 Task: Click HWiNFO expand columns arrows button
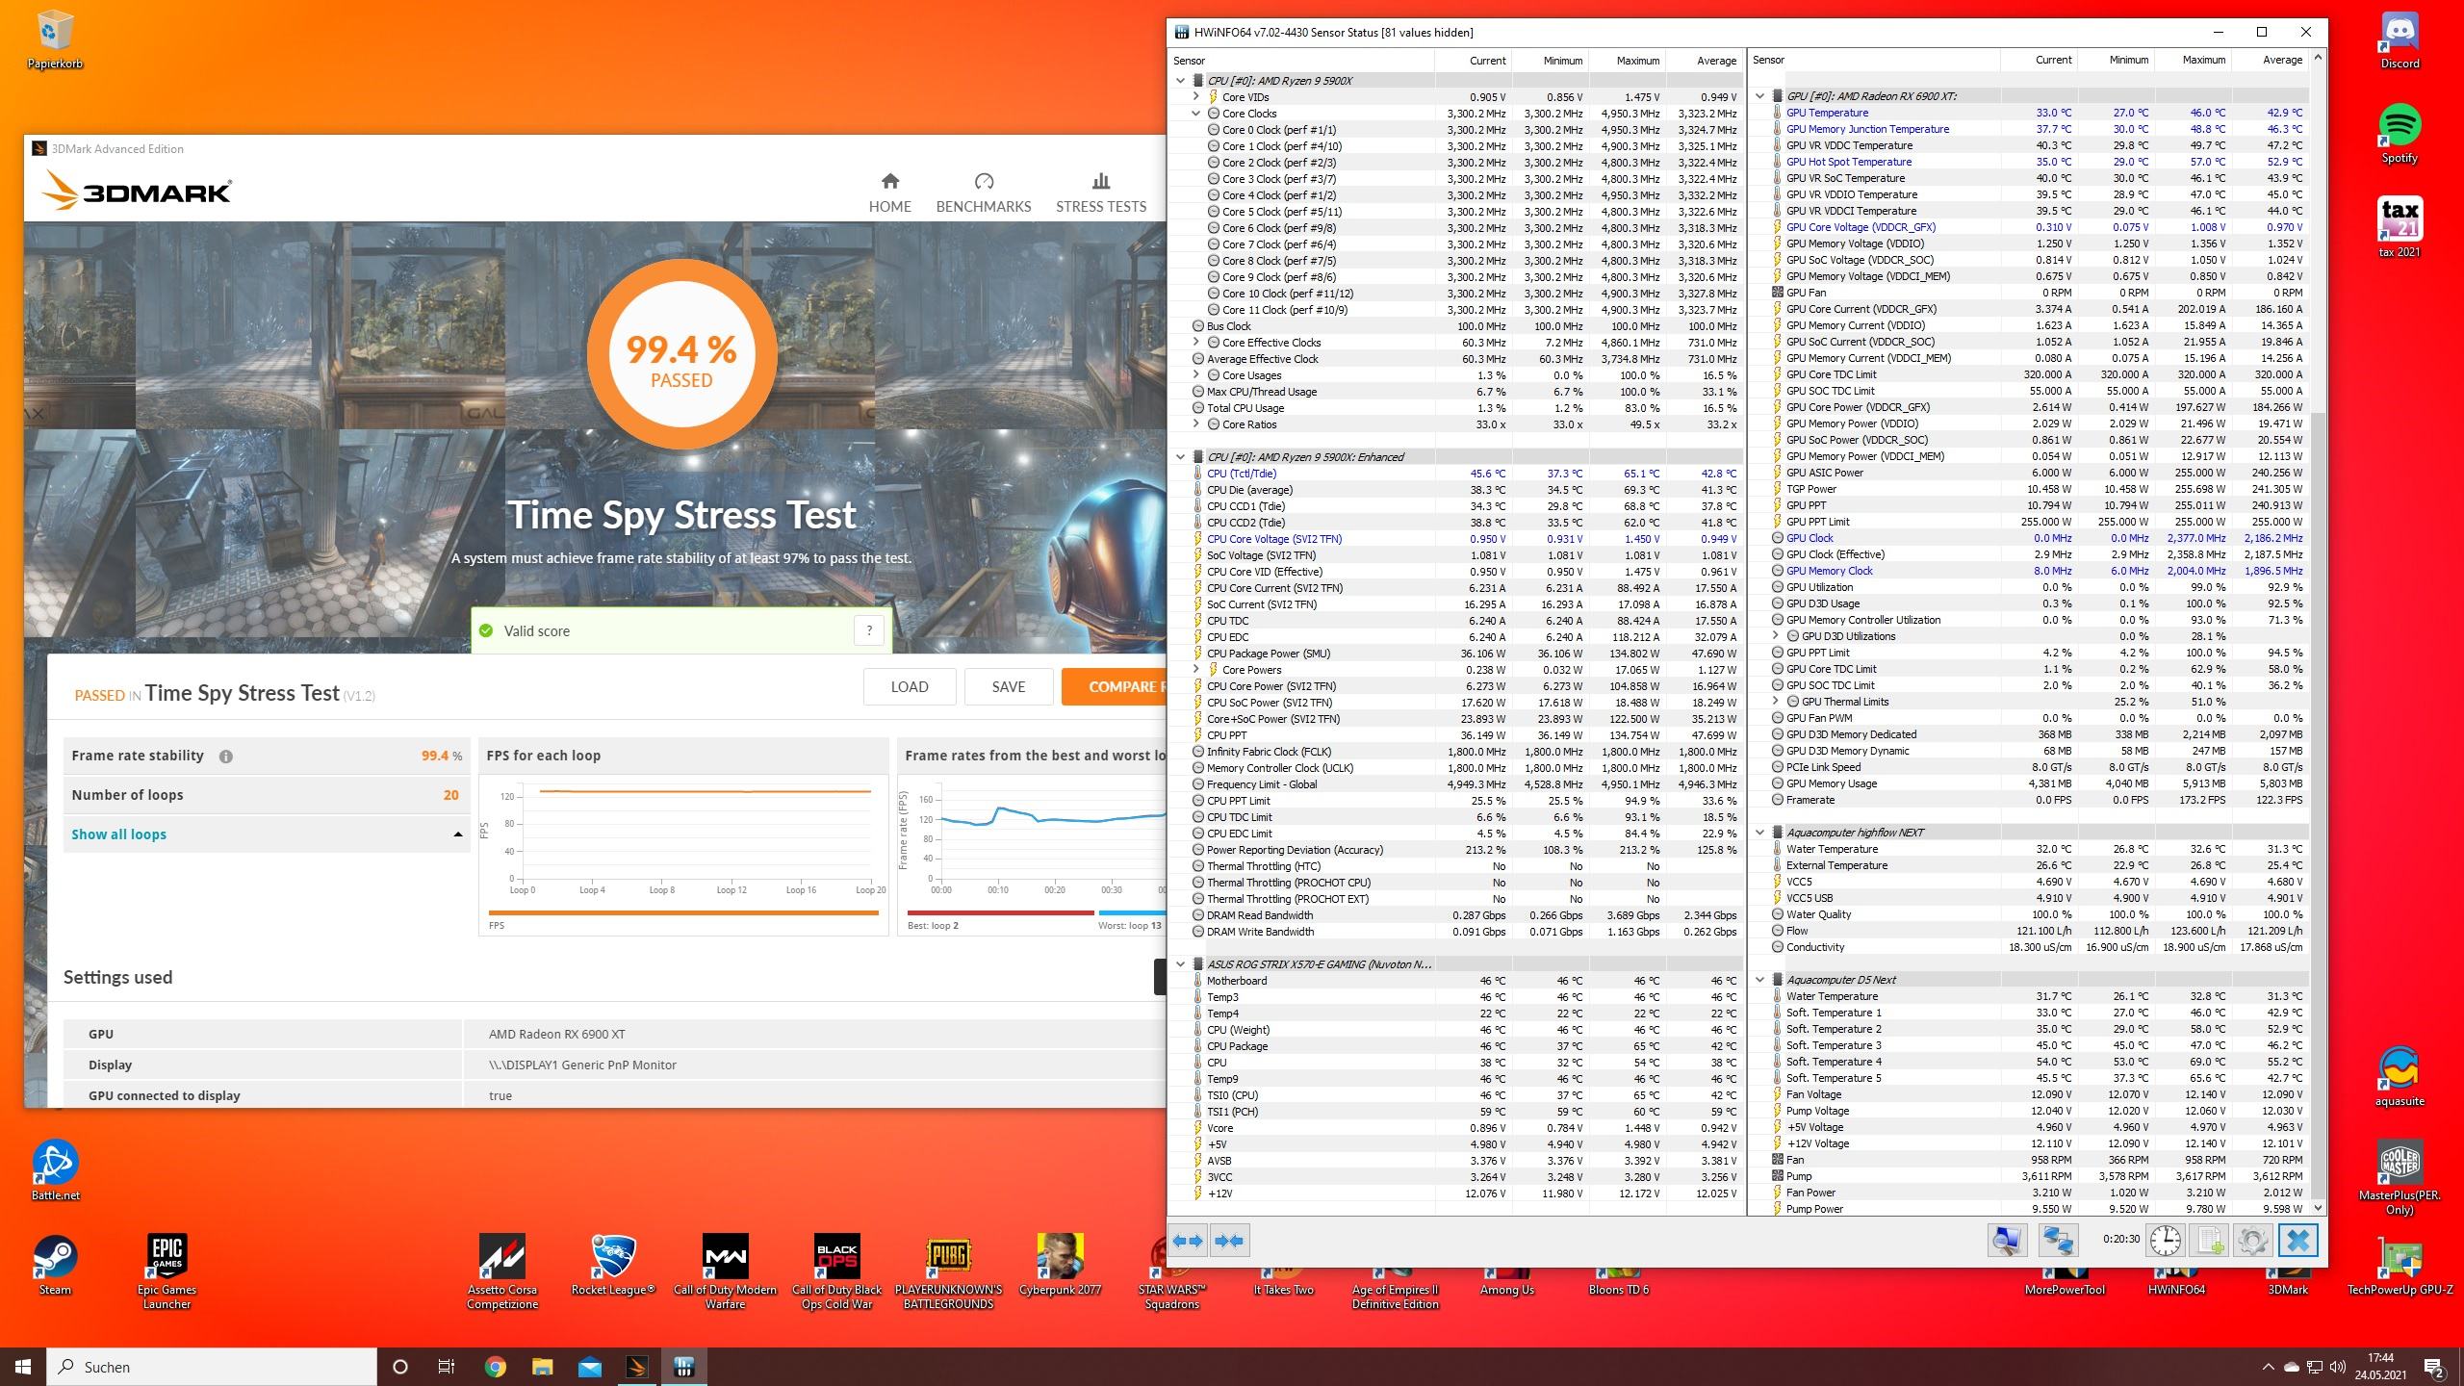tap(1188, 1241)
